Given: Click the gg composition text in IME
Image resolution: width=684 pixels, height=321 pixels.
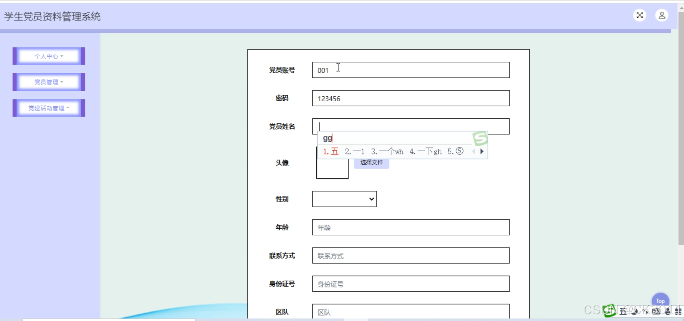Looking at the screenshot, I should click(x=327, y=138).
